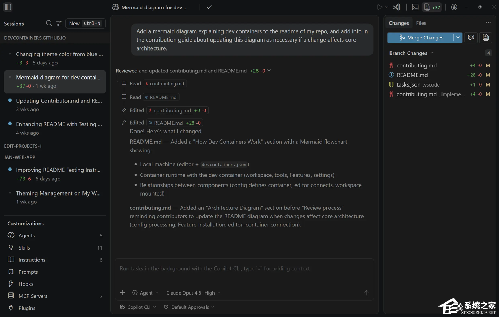This screenshot has width=499, height=317.
Task: Open tasks.json .vscode in Branch Changes list
Action: click(x=440, y=84)
